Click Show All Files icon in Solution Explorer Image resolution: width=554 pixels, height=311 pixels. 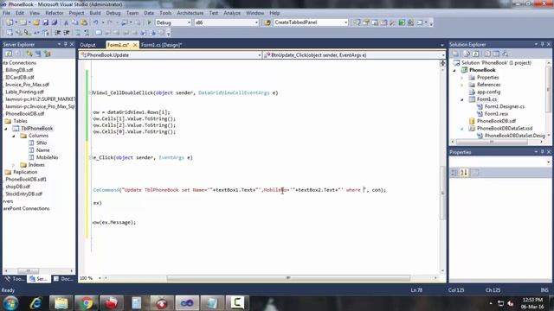pos(467,54)
